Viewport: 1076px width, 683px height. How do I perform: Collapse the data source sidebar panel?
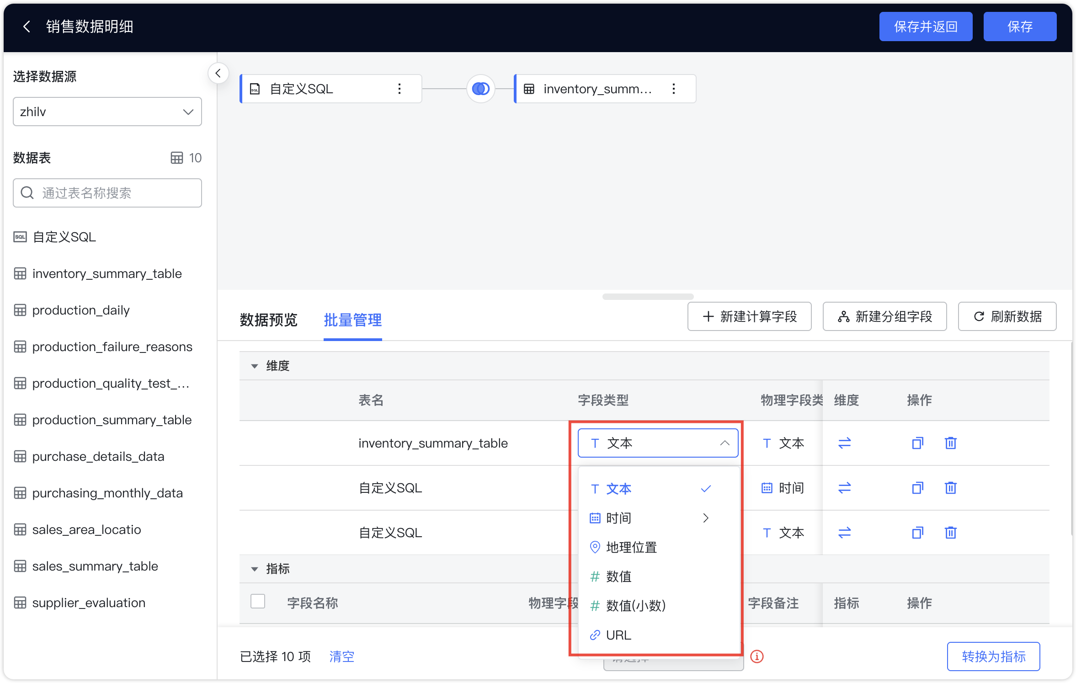[x=218, y=73]
